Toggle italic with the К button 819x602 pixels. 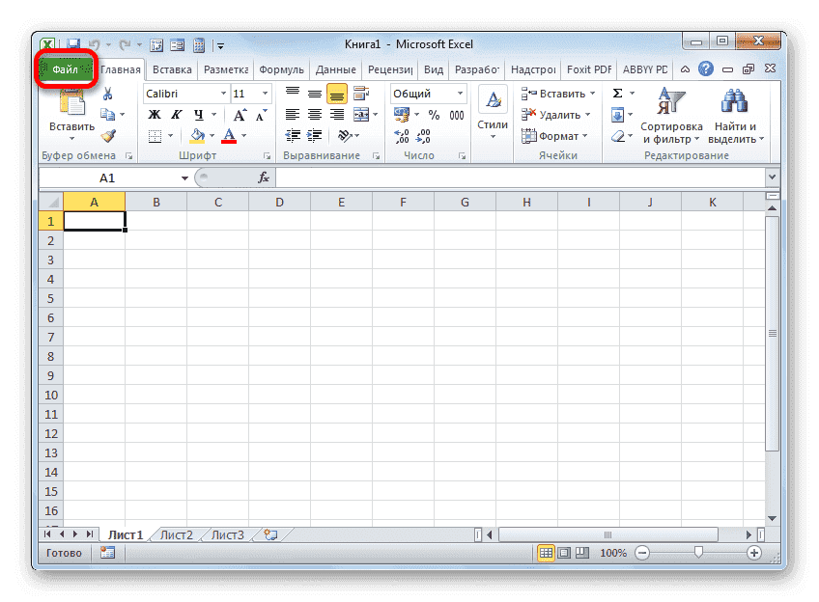pyautogui.click(x=176, y=114)
